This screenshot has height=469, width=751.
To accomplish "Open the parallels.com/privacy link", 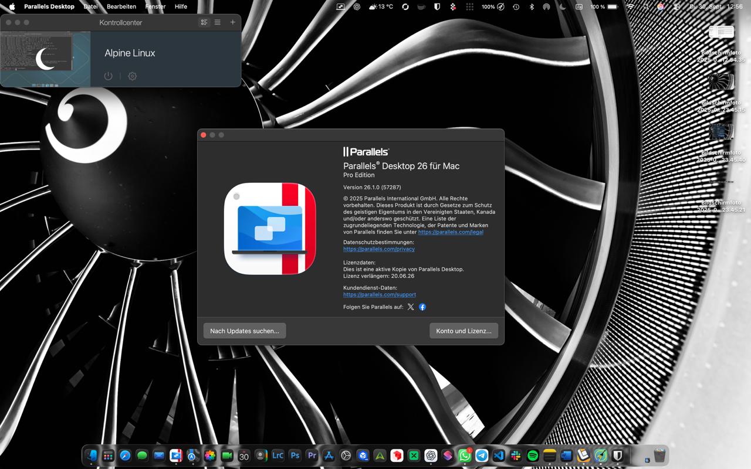I will click(x=379, y=249).
